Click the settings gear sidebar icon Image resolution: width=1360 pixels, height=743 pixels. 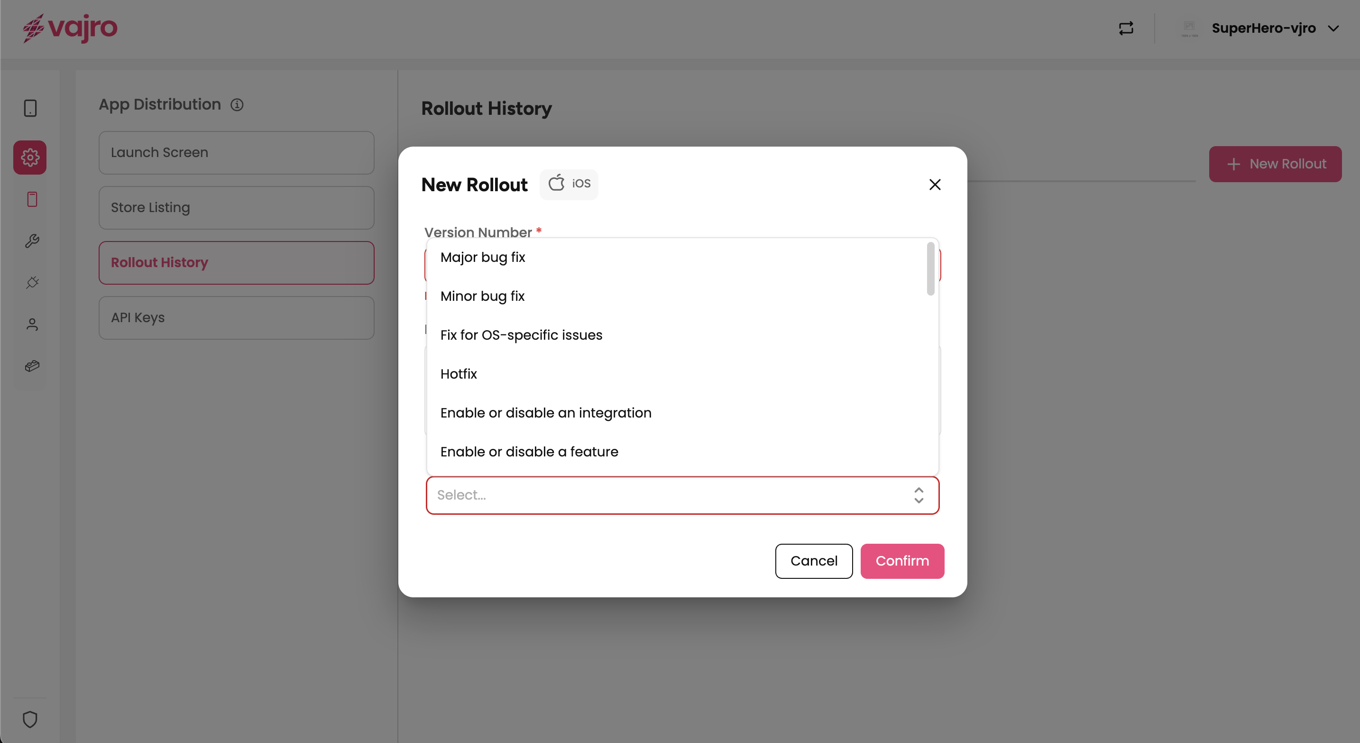[x=30, y=158]
